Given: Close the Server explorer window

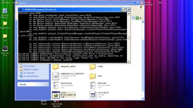Looking at the screenshot, I should click(142, 3).
